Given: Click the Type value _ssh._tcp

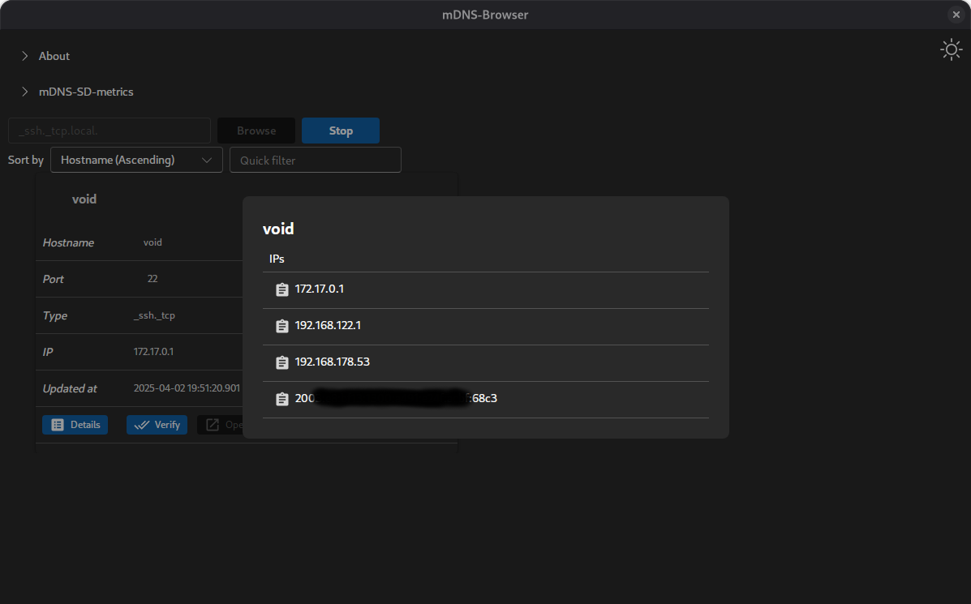Looking at the screenshot, I should coord(154,315).
